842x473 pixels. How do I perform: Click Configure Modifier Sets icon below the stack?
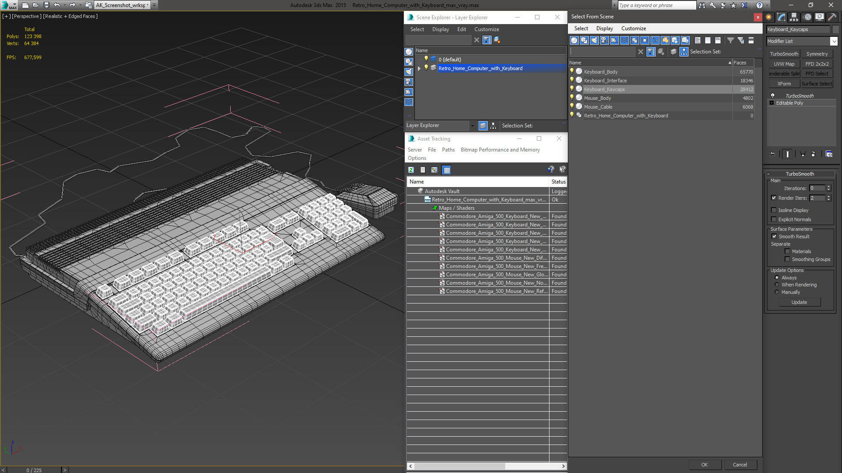tap(829, 154)
